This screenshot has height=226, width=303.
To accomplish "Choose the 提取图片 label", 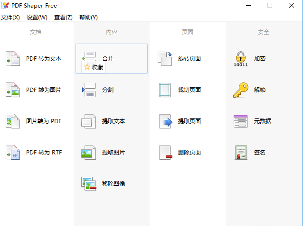I will [114, 153].
